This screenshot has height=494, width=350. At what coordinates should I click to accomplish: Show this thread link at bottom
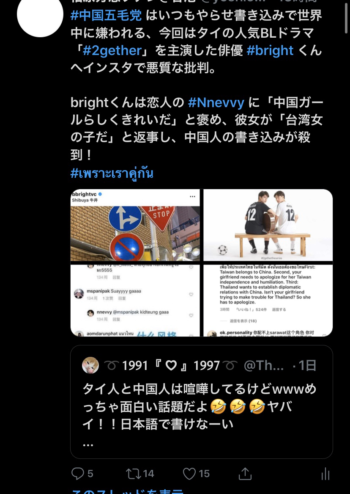(127, 491)
